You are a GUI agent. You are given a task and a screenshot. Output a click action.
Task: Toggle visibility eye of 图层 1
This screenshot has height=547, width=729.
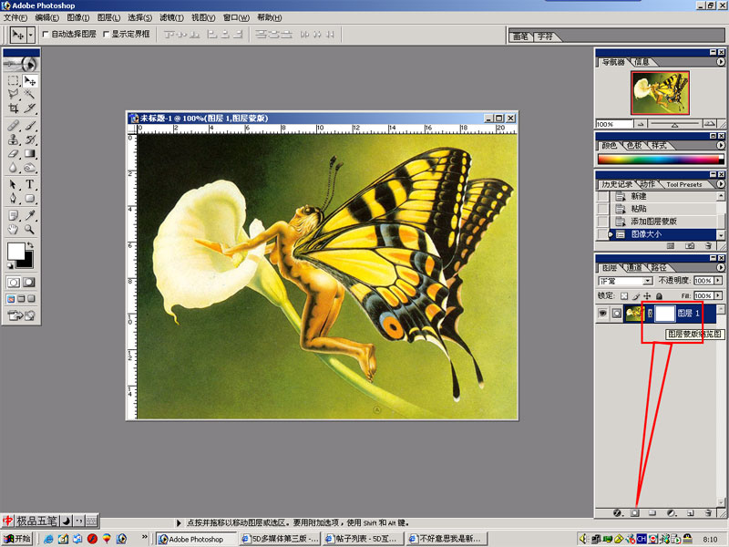(x=602, y=314)
